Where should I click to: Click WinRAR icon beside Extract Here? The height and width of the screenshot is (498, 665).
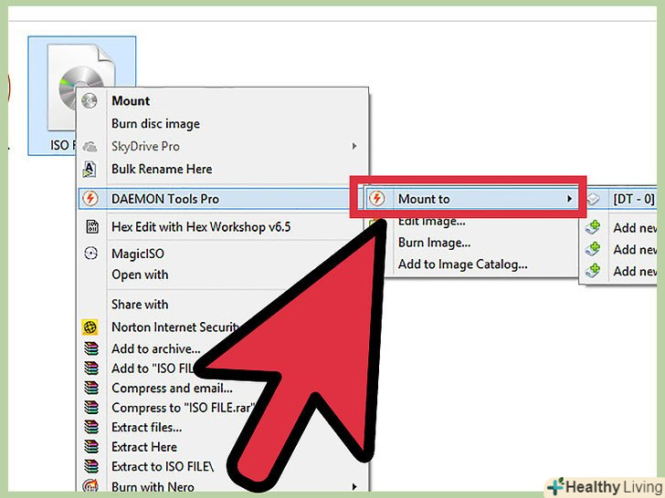(x=90, y=447)
